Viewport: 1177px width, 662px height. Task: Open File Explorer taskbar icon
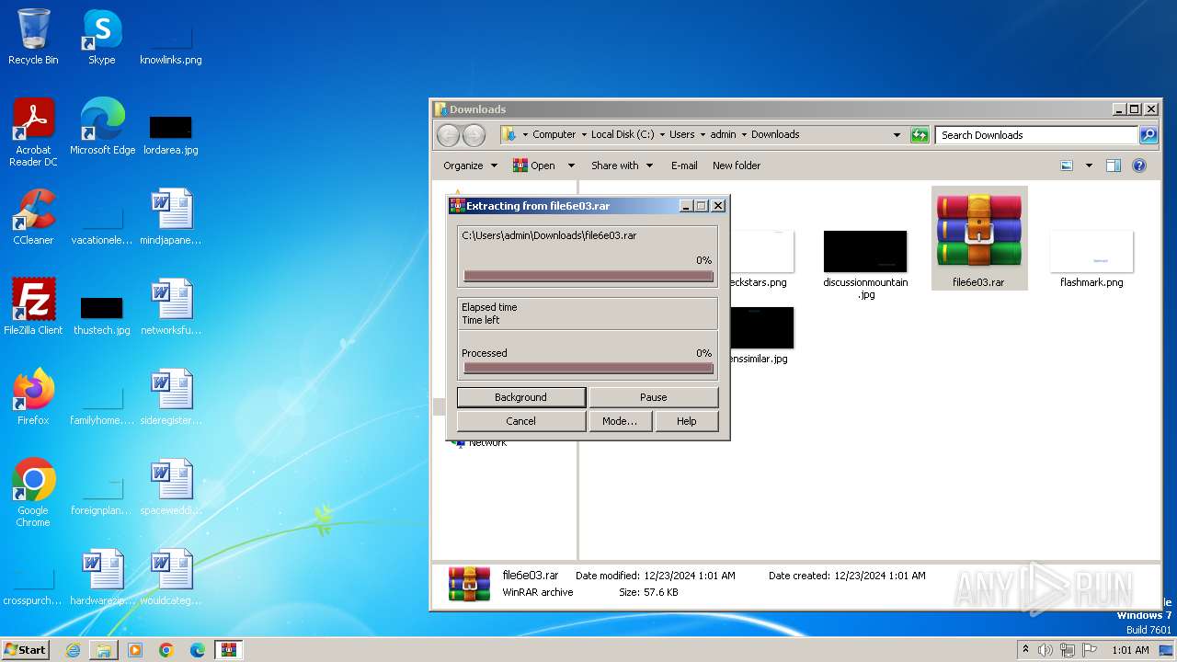[104, 650]
